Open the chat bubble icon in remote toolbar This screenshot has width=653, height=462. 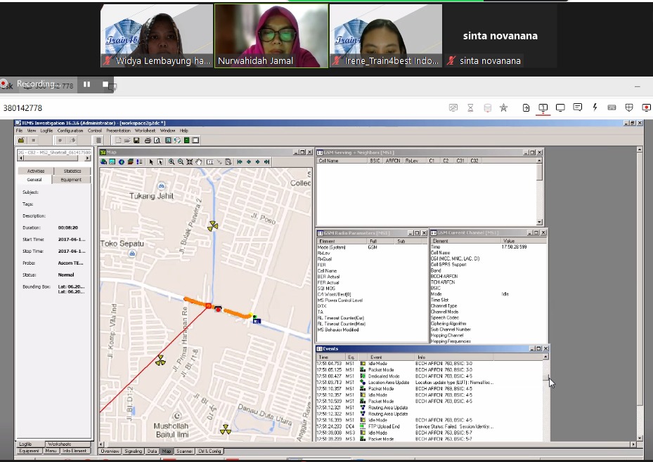[x=577, y=107]
